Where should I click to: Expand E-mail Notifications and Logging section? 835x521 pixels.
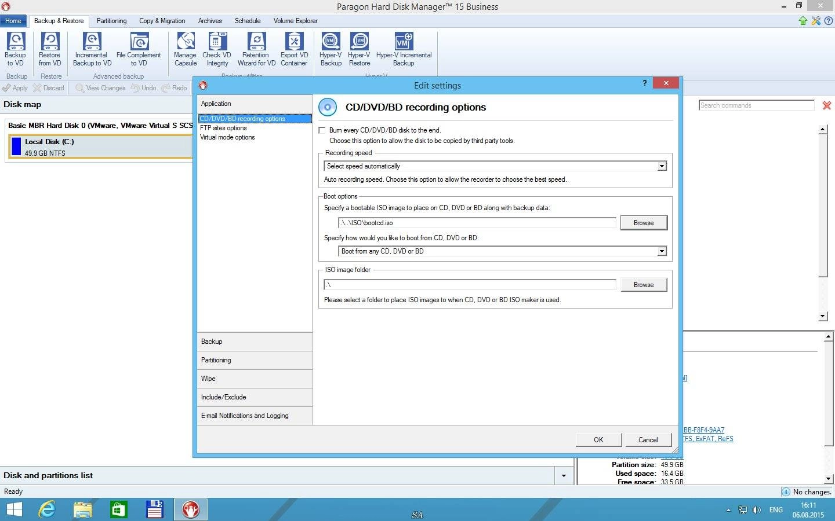(255, 416)
